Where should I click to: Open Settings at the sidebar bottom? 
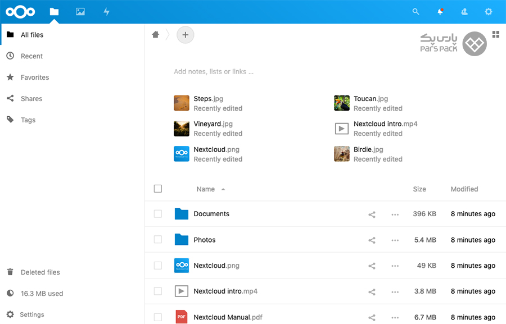[31, 314]
